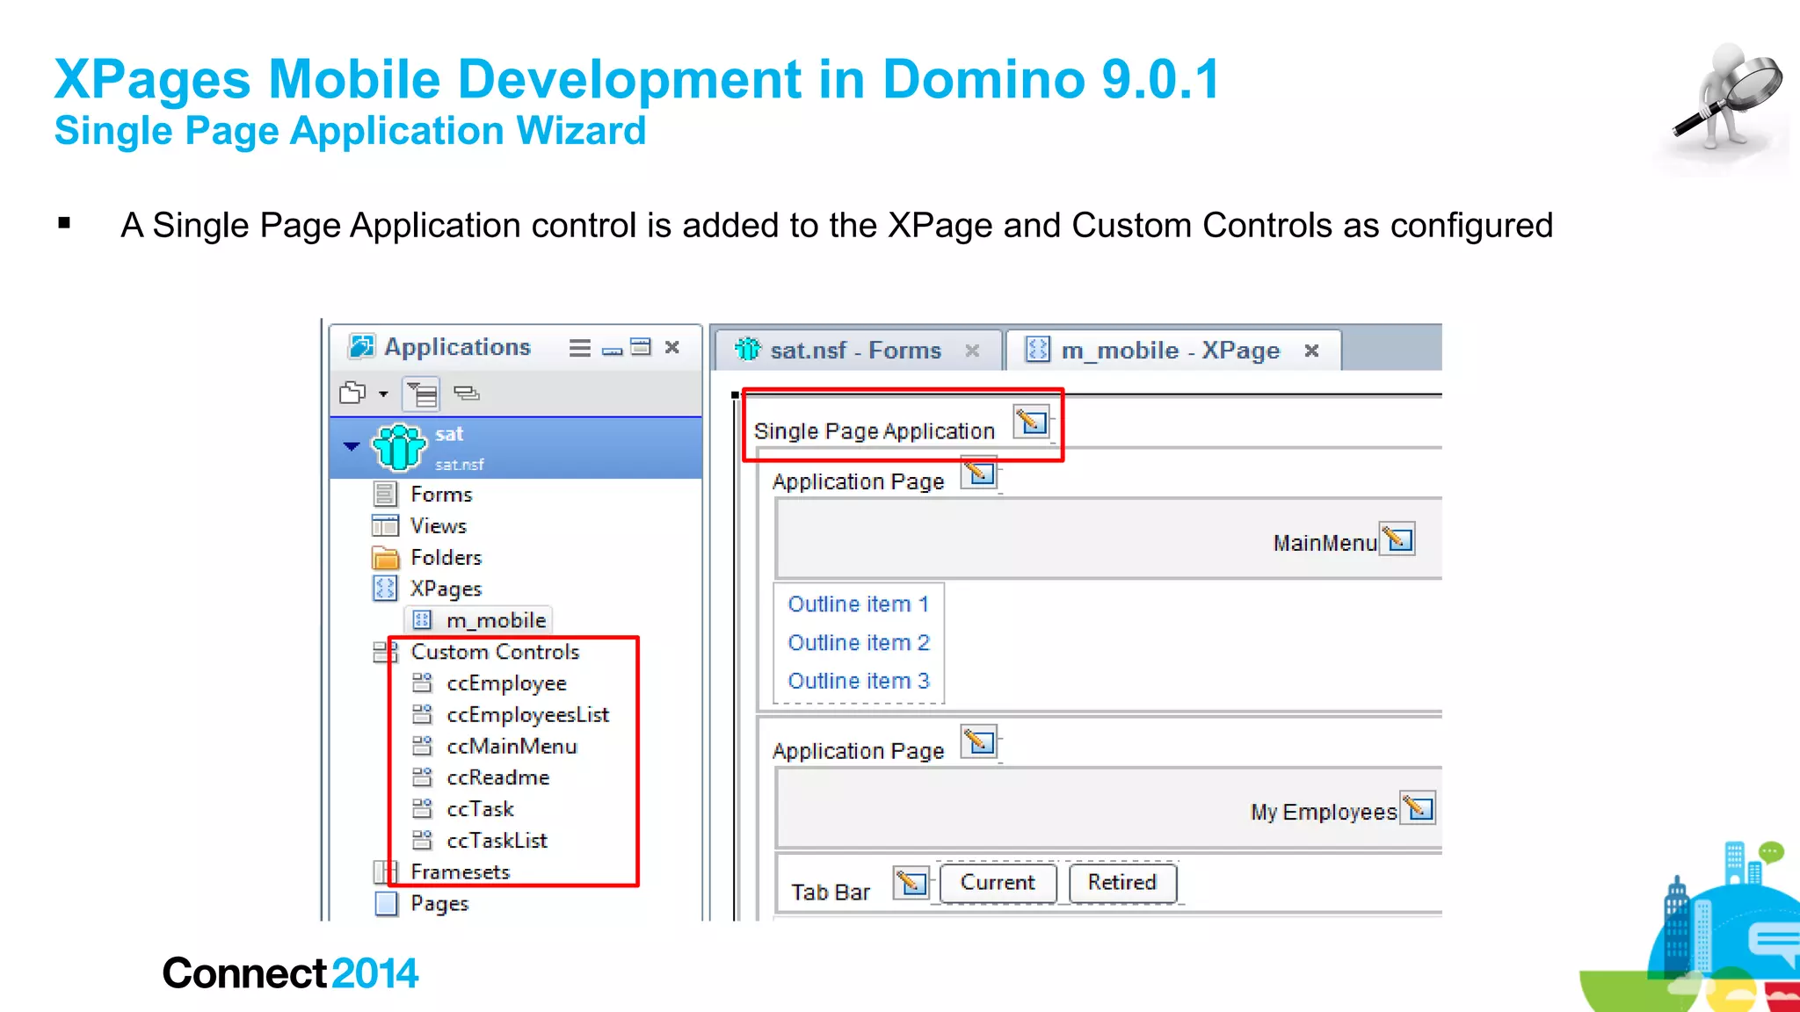Viewport: 1800px width, 1012px height.
Task: Click the second Application Page edit icon
Action: [979, 742]
